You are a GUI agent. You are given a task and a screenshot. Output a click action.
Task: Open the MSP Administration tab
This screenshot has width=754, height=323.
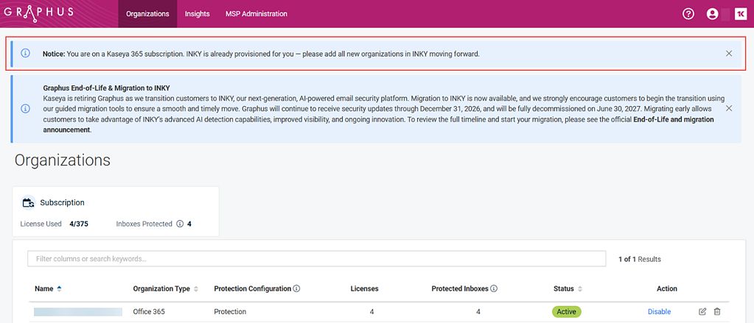[256, 14]
